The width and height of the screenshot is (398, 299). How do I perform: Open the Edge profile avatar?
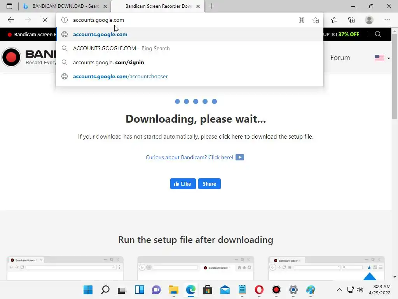pos(369,20)
